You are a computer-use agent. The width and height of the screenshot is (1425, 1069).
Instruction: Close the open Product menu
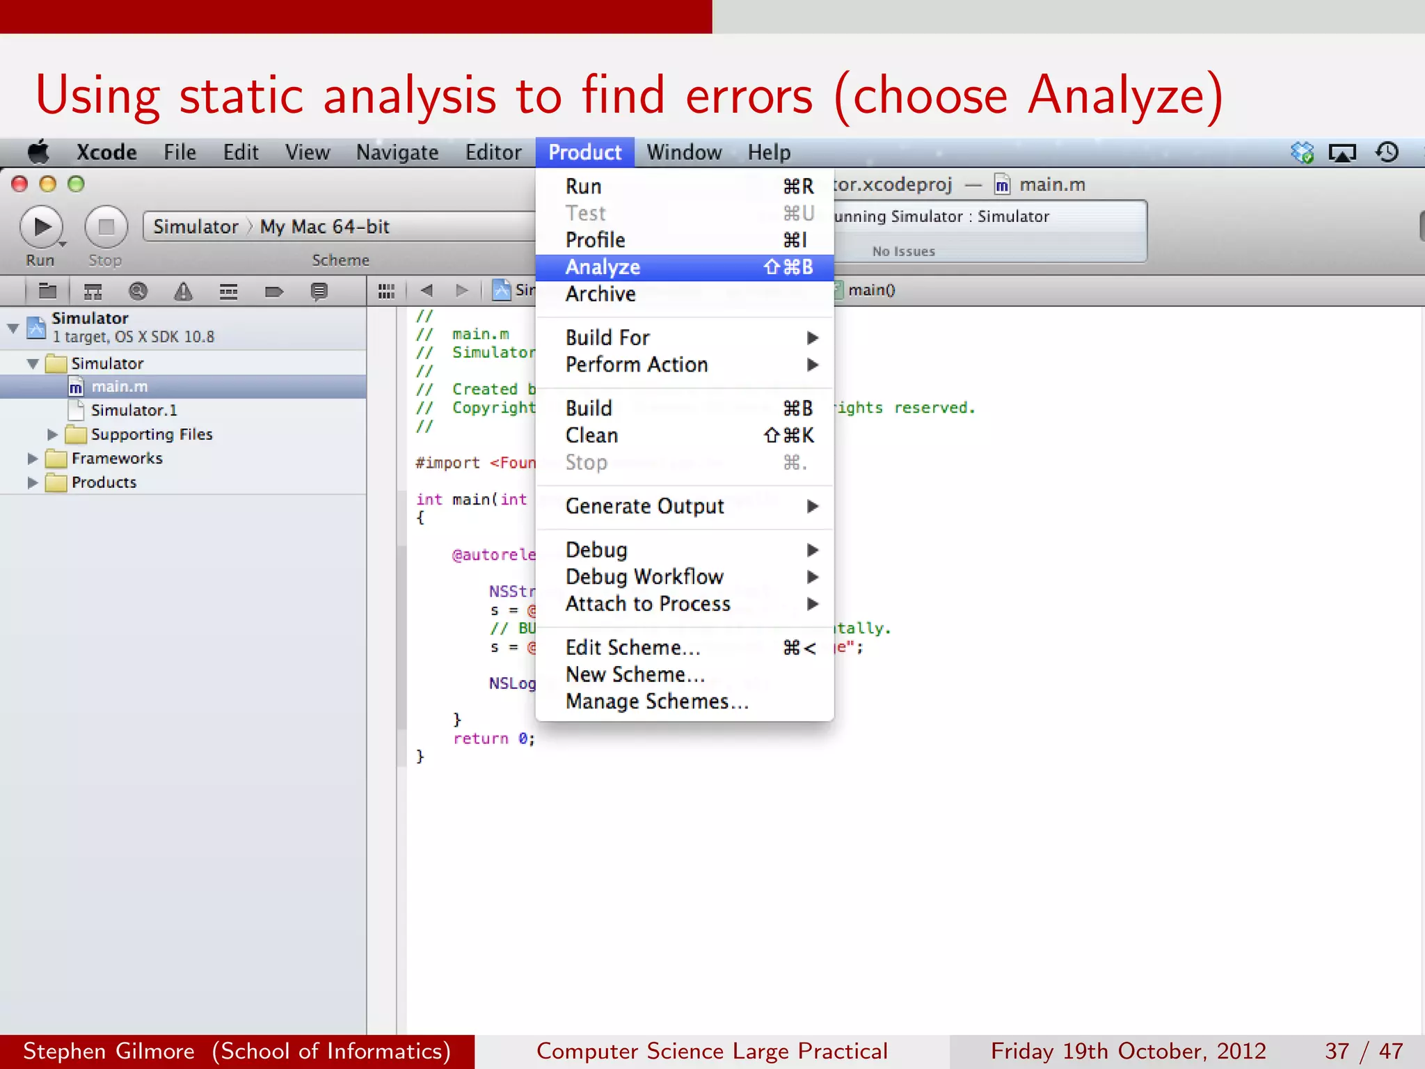[585, 152]
